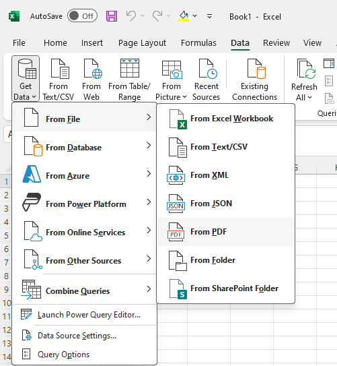This screenshot has height=366, width=337.
Task: Open the From File submenu
Action: [x=84, y=117]
